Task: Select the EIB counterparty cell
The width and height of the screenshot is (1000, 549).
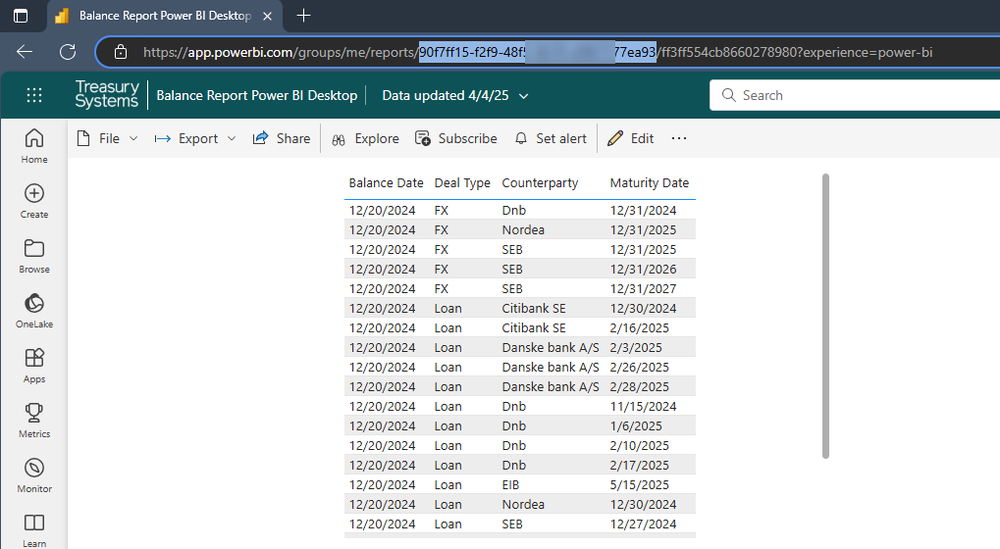Action: click(510, 484)
